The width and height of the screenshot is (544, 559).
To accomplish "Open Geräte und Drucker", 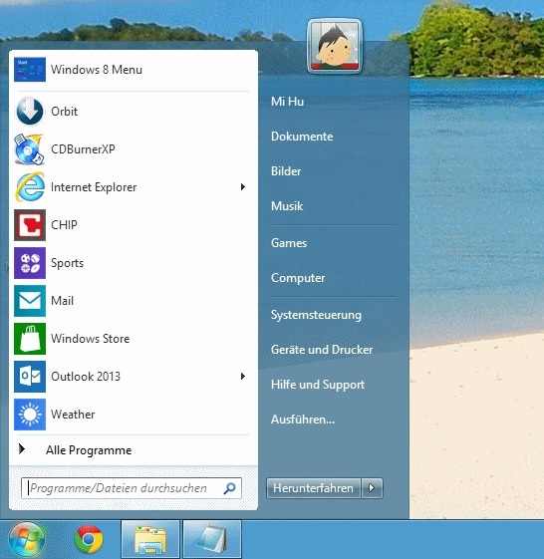I will (322, 350).
